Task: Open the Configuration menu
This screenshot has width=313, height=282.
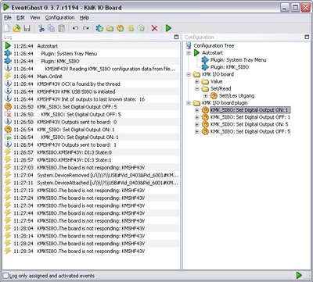Action: (x=59, y=18)
